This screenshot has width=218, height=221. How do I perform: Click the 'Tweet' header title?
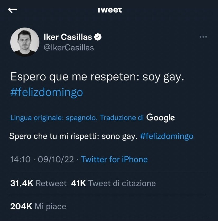(110, 10)
